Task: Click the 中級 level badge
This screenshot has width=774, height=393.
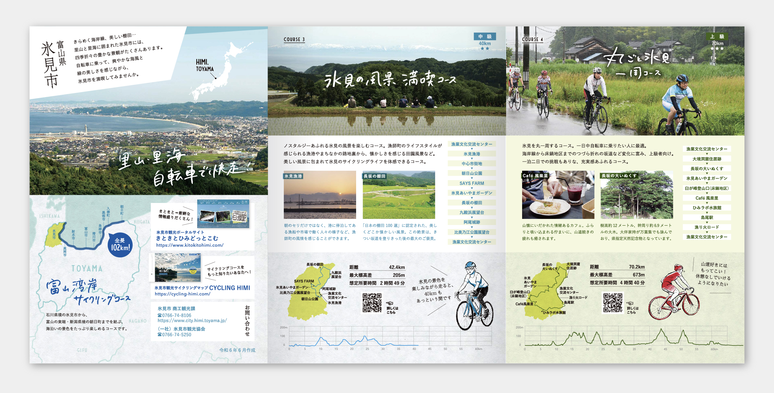Action: pyautogui.click(x=485, y=36)
